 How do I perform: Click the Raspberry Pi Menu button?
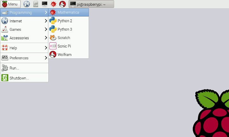click(10, 4)
